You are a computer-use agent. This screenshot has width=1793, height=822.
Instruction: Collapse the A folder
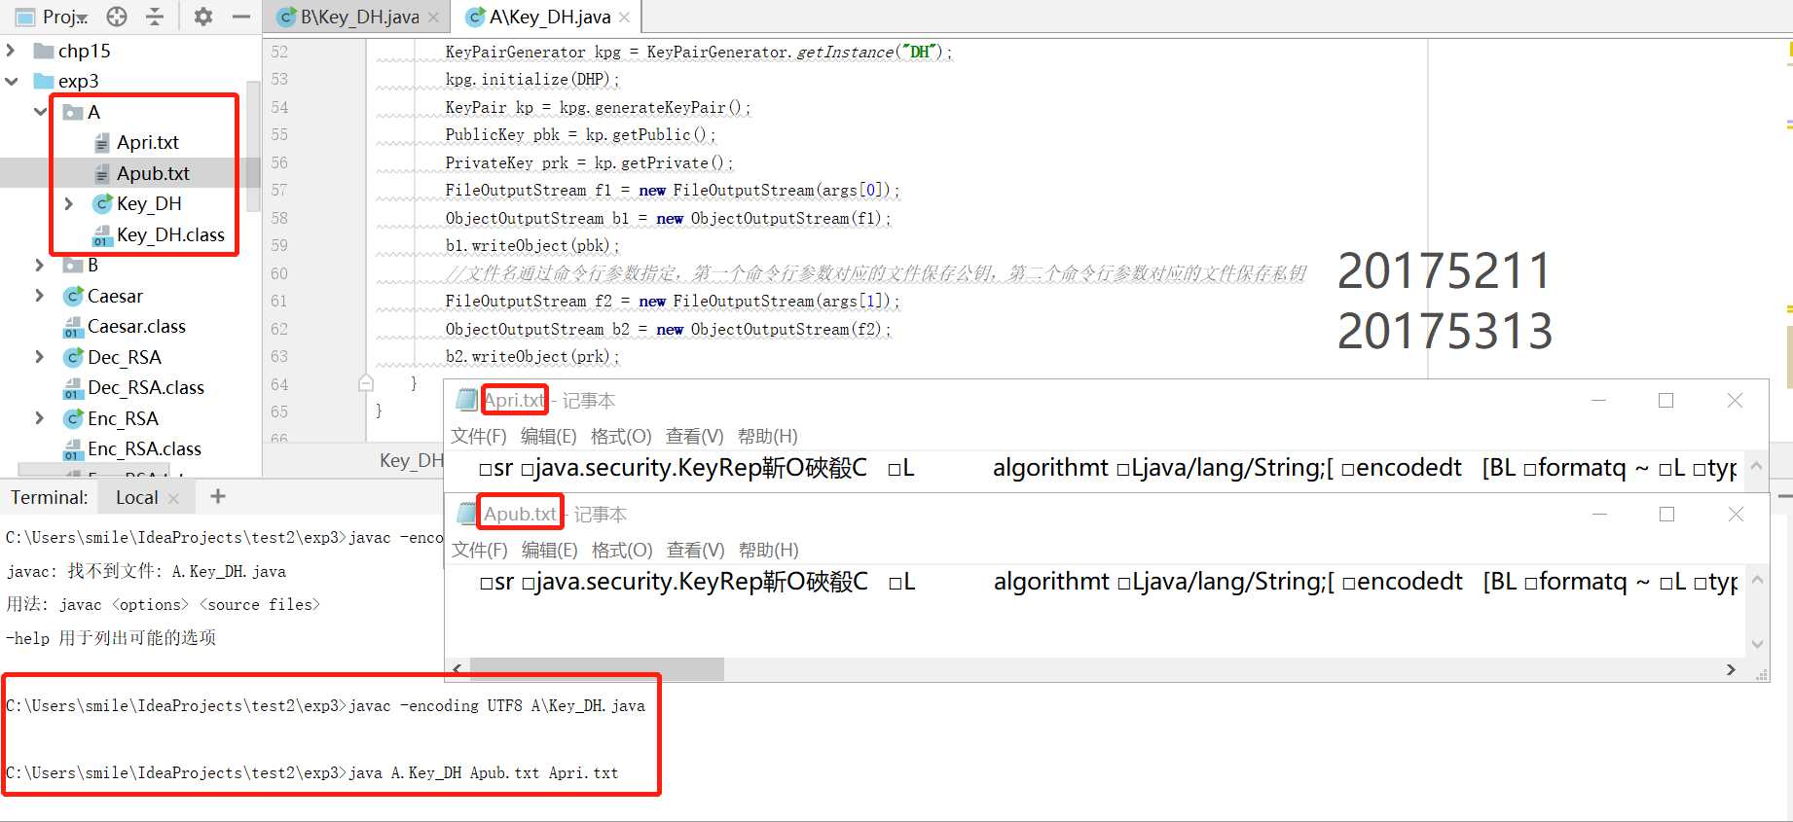click(40, 112)
